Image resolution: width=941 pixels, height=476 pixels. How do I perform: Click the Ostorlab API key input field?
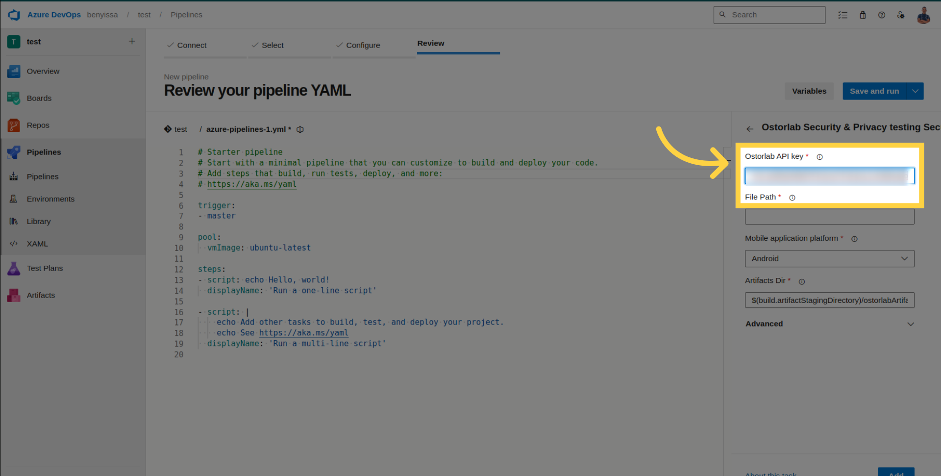(829, 176)
